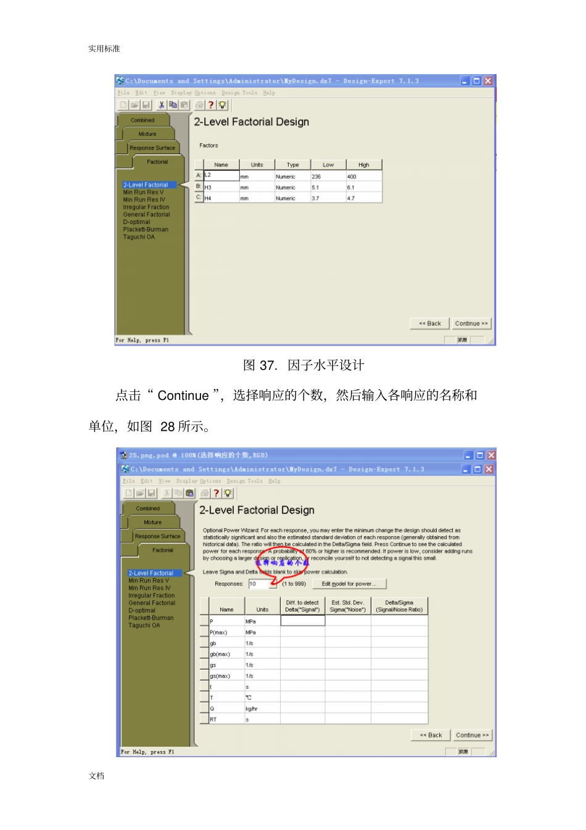Screen dimensions: 586x830
Task: Click Save disk icon in Factors window toolbar
Action: coord(146,105)
